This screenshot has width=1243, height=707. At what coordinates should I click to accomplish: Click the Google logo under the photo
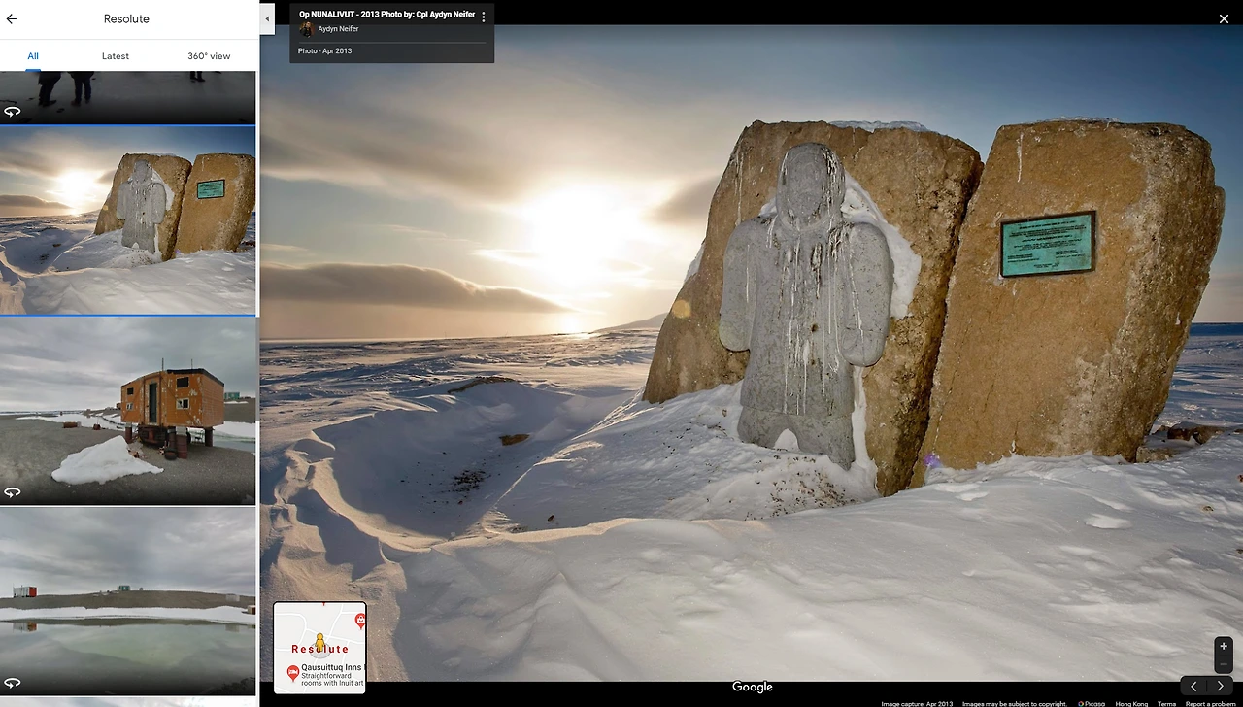pyautogui.click(x=753, y=687)
